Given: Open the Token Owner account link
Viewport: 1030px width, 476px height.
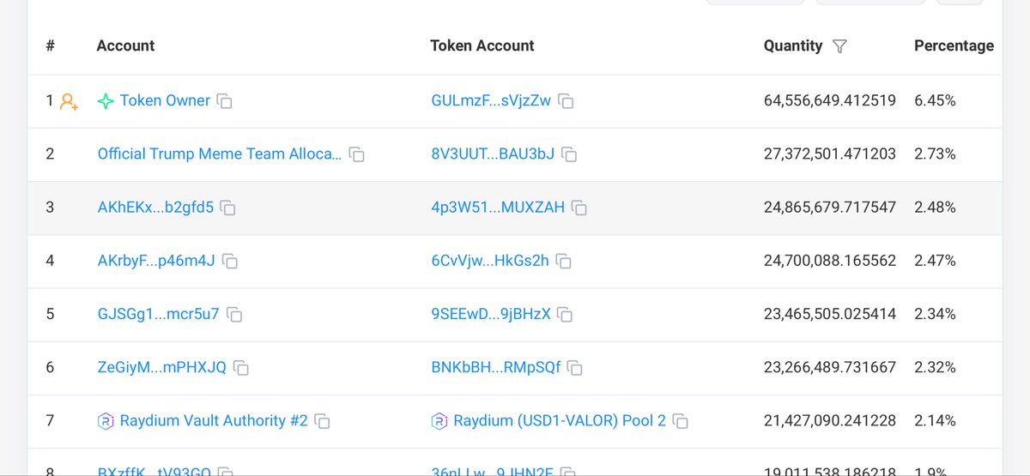Looking at the screenshot, I should (x=165, y=100).
